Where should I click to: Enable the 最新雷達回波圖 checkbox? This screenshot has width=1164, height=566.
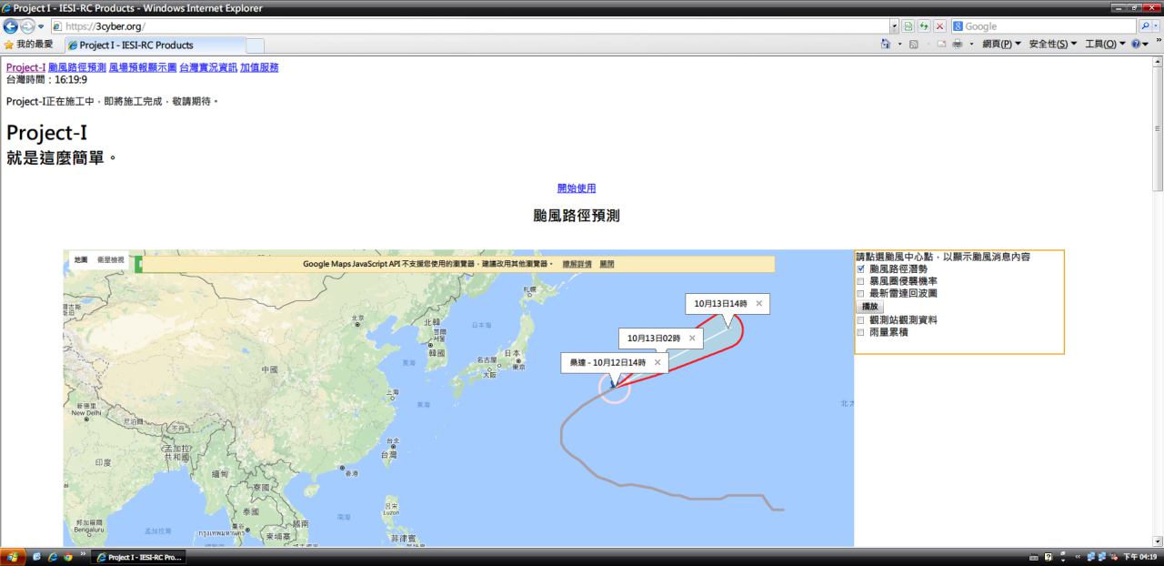861,294
